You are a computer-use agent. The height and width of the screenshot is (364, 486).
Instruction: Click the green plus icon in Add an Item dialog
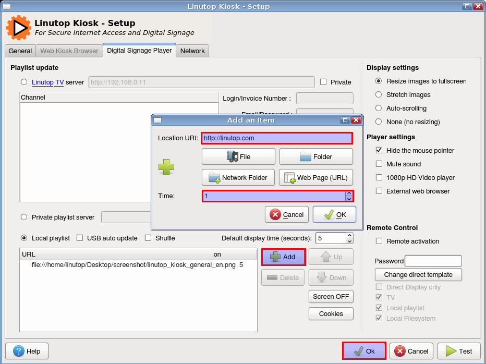[x=166, y=167]
